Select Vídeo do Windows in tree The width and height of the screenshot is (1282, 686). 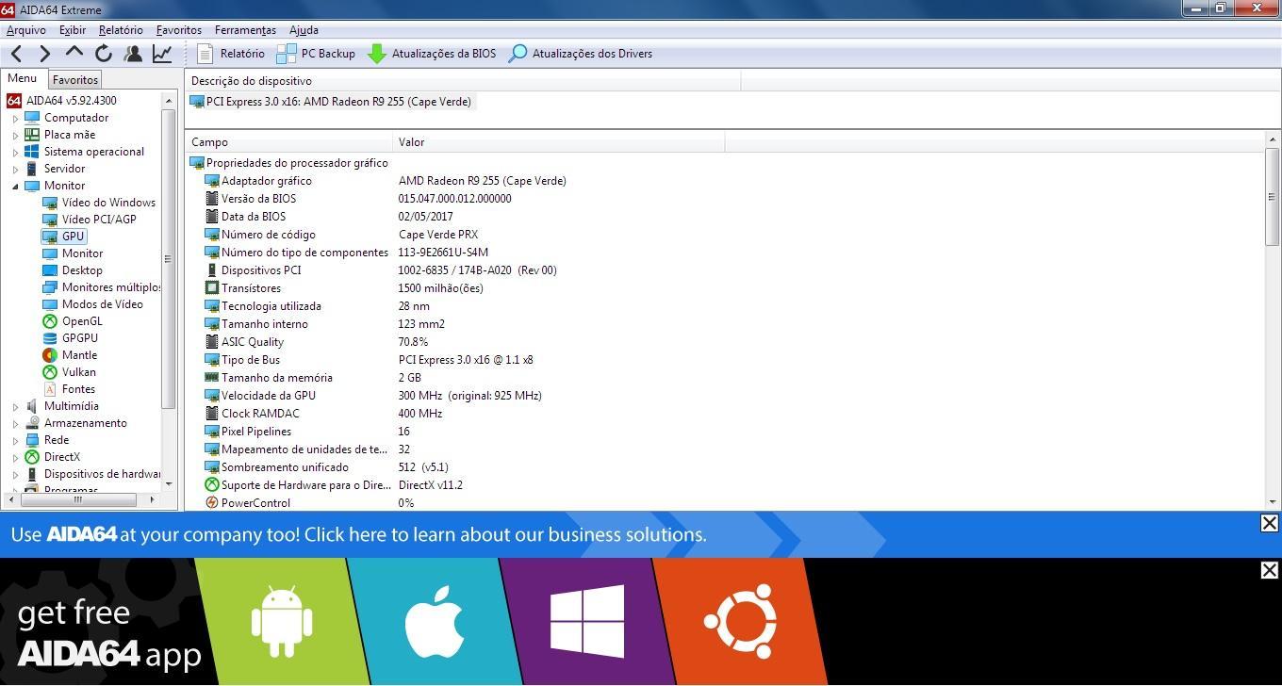tap(99, 203)
